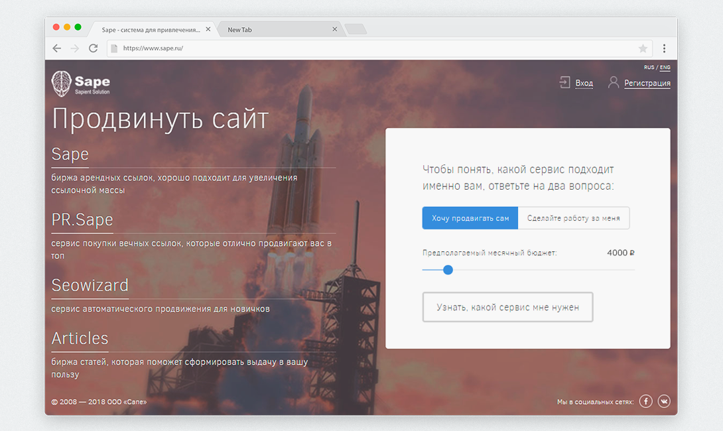Open the PR.Sape service heading

click(x=82, y=219)
